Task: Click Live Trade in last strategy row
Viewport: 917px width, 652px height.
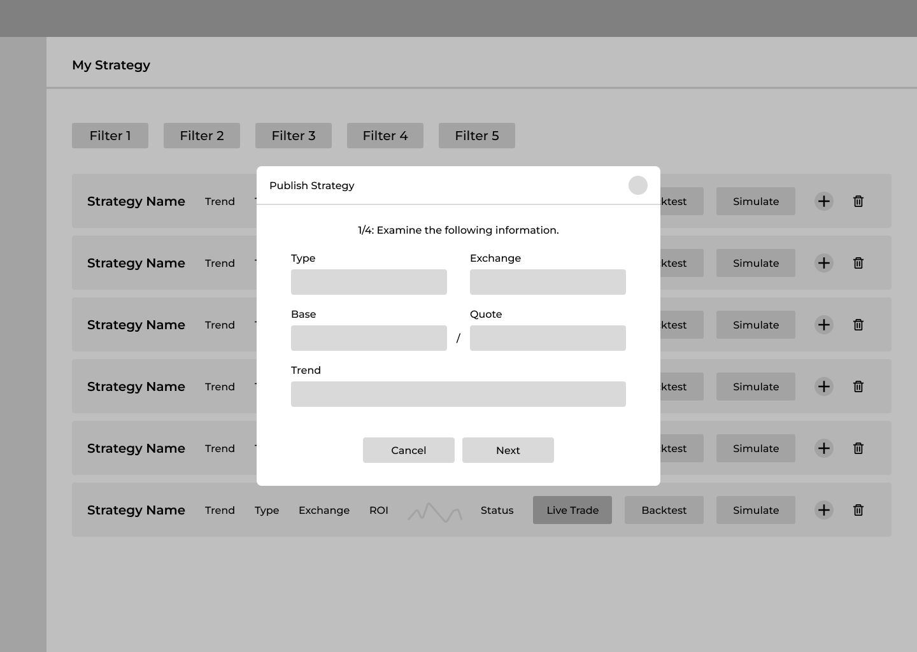Action: [x=572, y=510]
